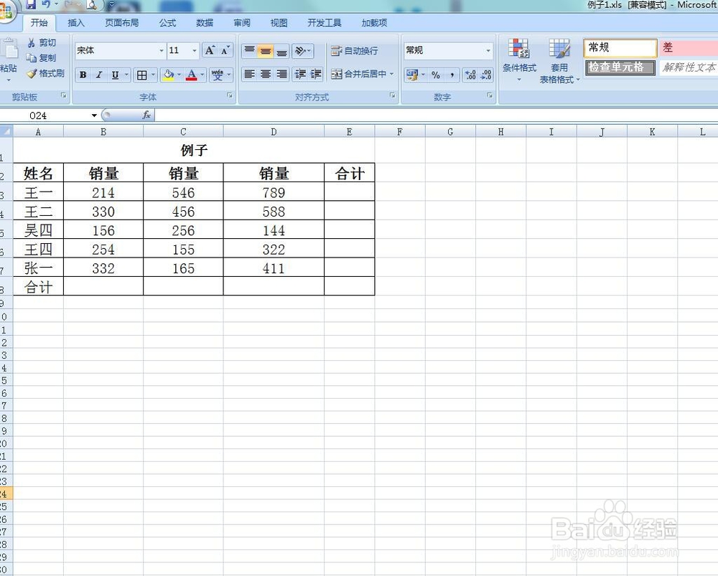
Task: Open the 视图 (View) tab
Action: tap(279, 23)
